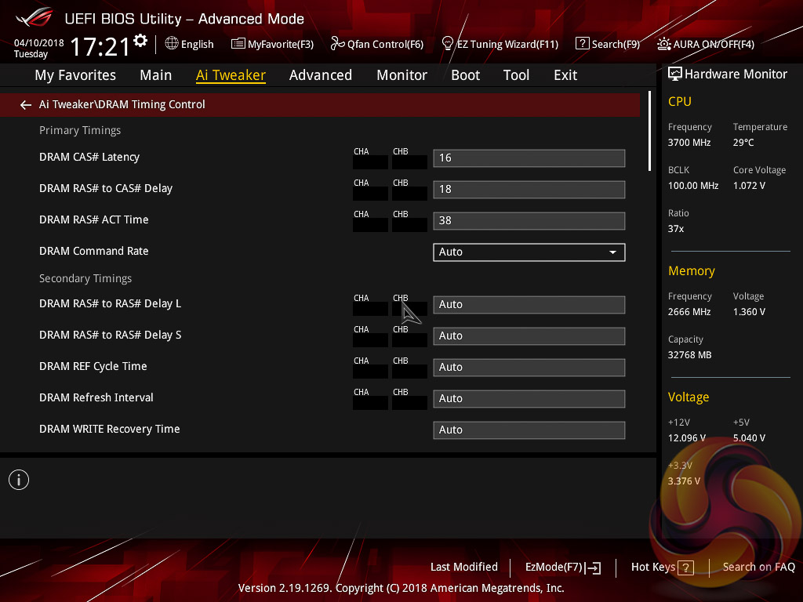Click BCLK 100.00 MHz value
Viewport: 803px width, 602px height.
(x=693, y=185)
